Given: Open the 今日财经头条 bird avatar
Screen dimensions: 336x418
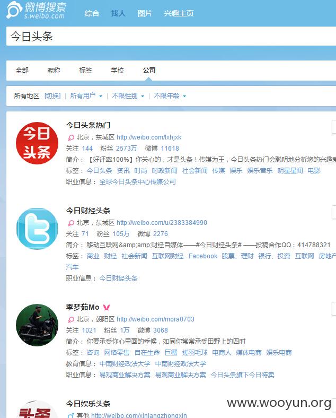Looking at the screenshot, I should point(37,229).
